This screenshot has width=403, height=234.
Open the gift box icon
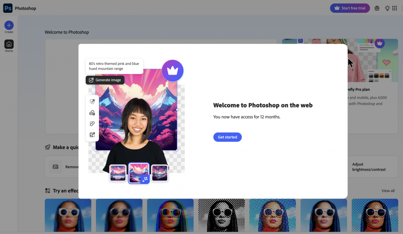[x=377, y=8]
